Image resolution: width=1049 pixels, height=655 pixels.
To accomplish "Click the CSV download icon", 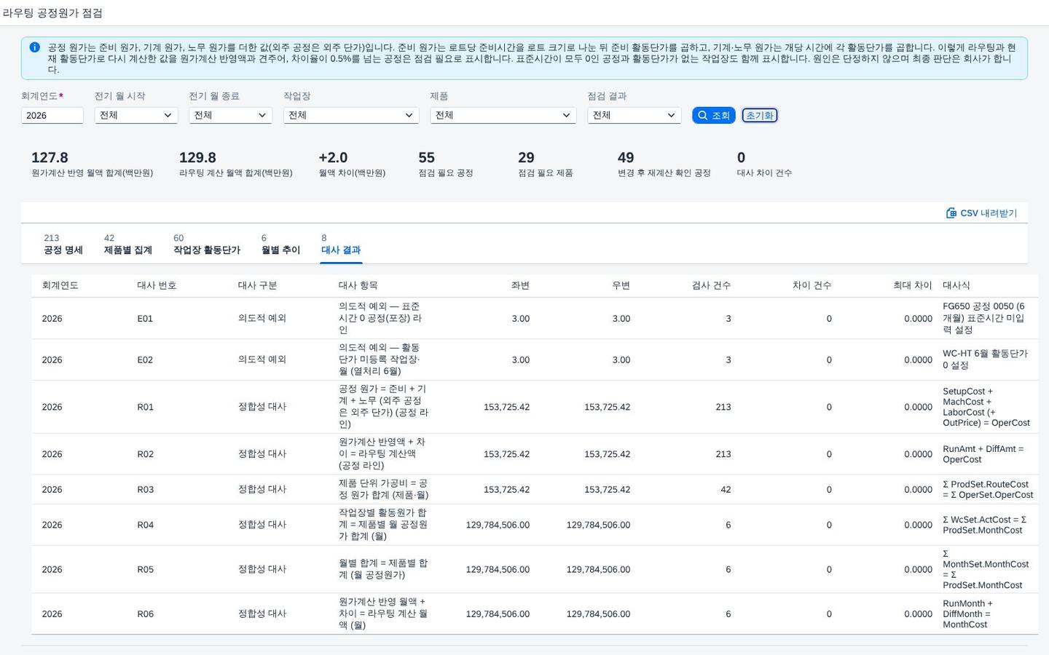I will (951, 213).
